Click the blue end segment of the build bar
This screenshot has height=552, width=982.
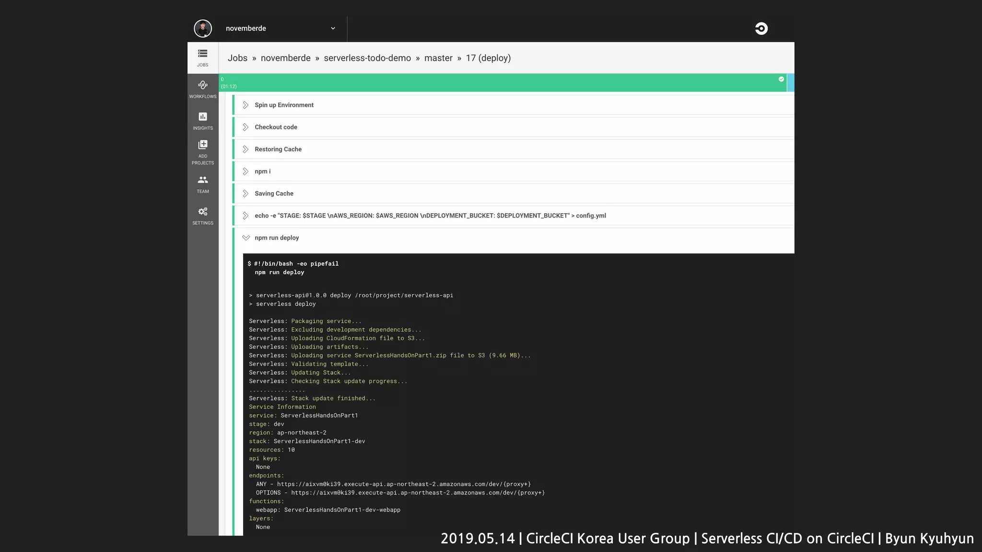[x=791, y=82]
